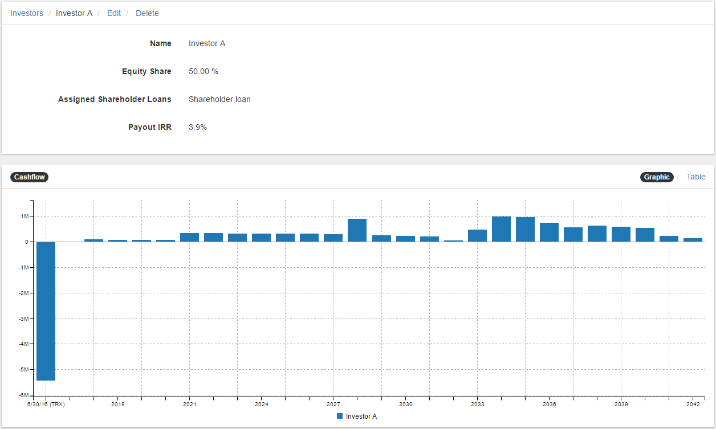The image size is (716, 429).
Task: Click the Cashflow panel label
Action: coord(29,177)
